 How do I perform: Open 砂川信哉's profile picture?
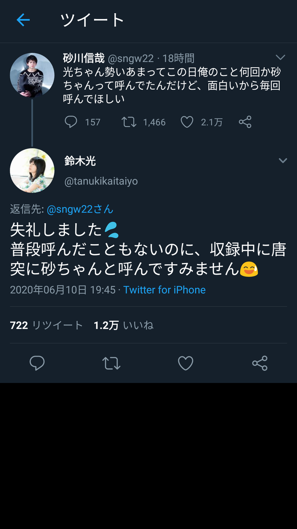pyautogui.click(x=32, y=75)
